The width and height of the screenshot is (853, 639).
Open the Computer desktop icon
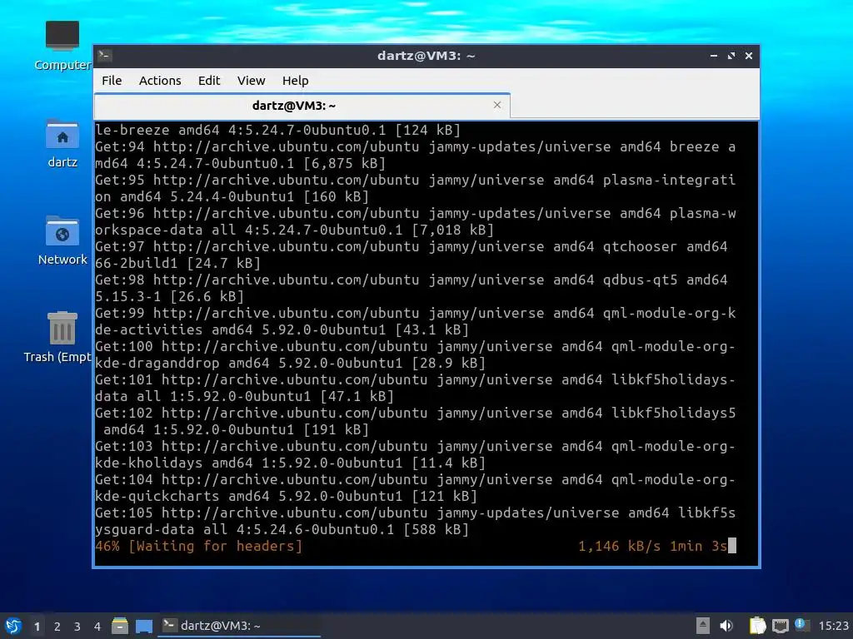pos(62,46)
